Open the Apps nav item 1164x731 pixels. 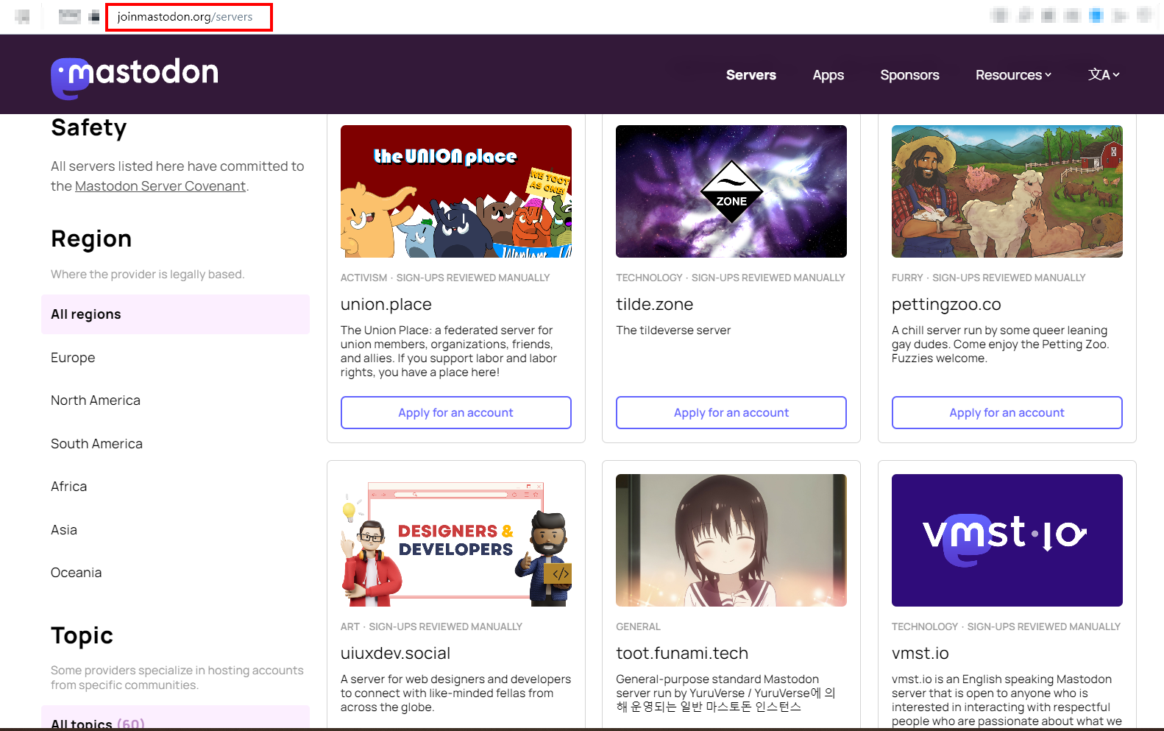coord(828,75)
